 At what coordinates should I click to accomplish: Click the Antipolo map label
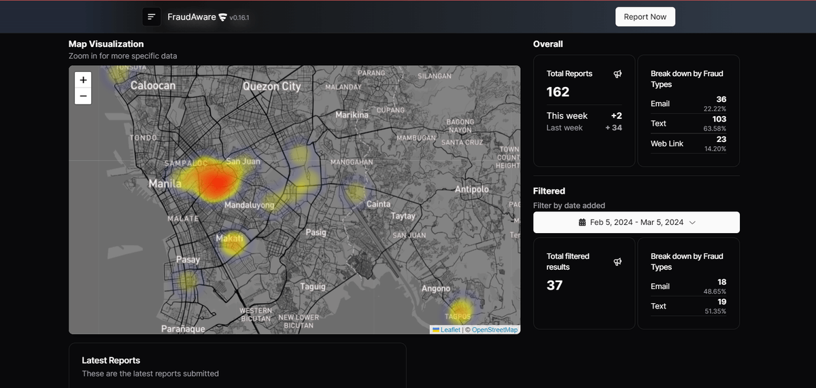[472, 189]
